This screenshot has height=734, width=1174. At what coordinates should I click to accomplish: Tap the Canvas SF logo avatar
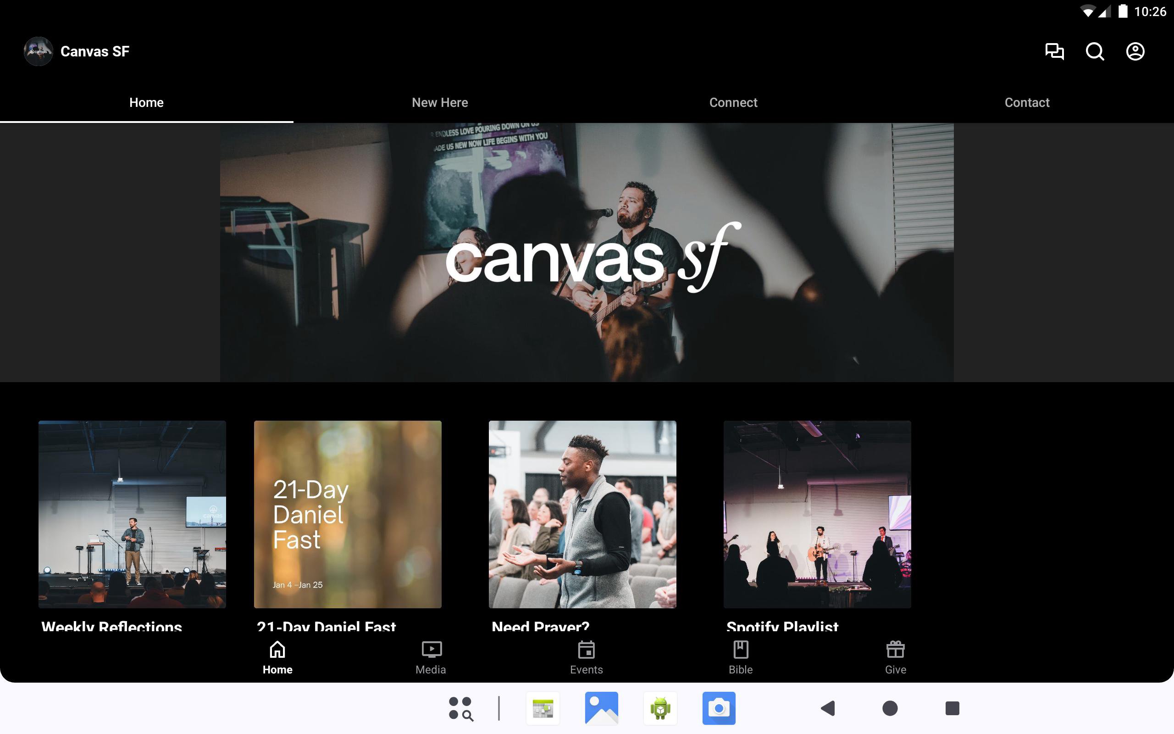point(39,51)
